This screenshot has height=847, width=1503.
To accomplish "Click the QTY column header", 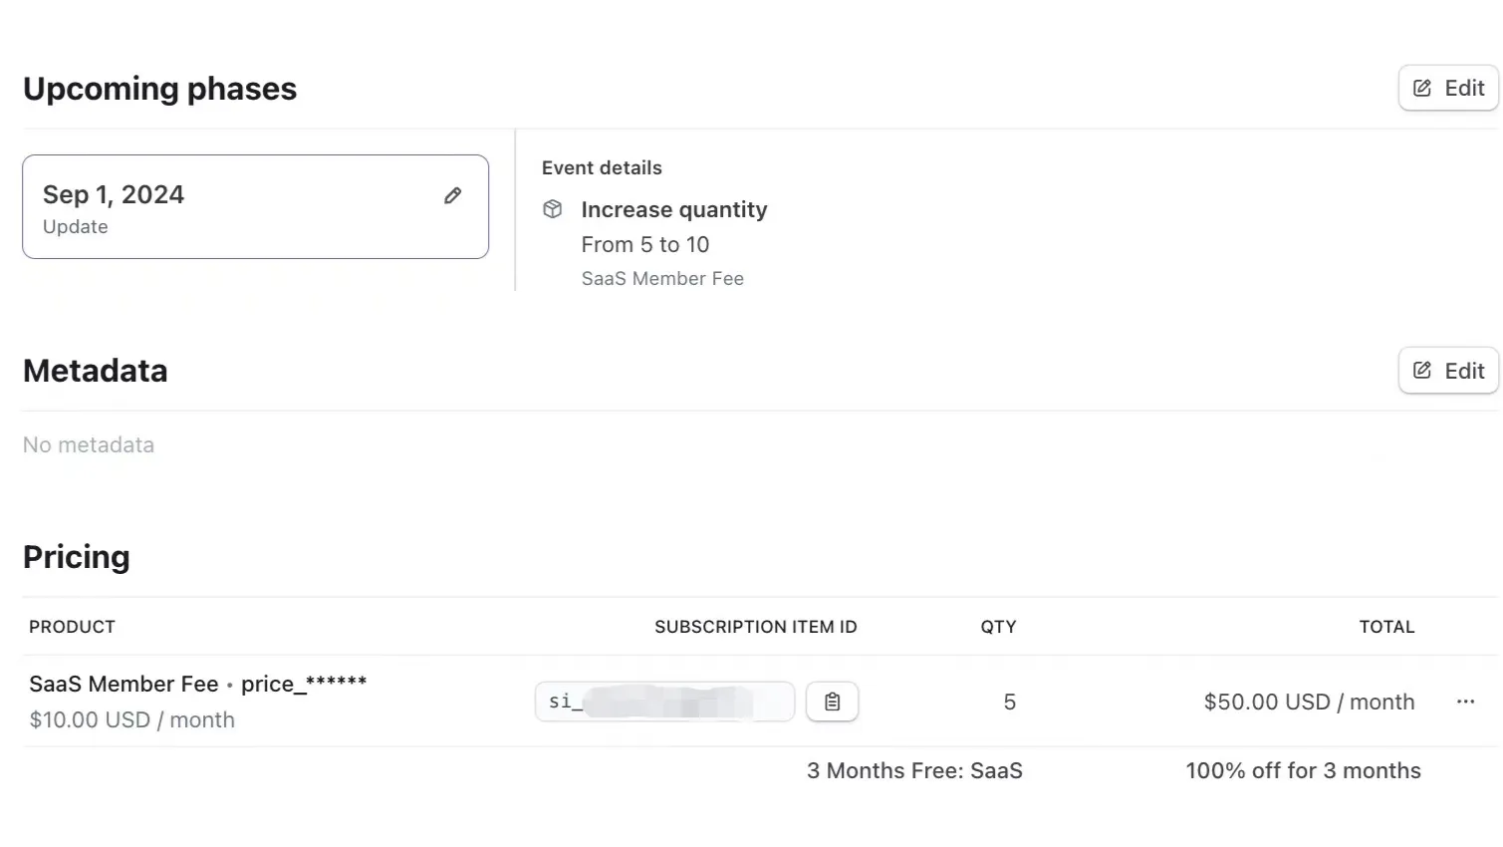I will click(x=998, y=627).
